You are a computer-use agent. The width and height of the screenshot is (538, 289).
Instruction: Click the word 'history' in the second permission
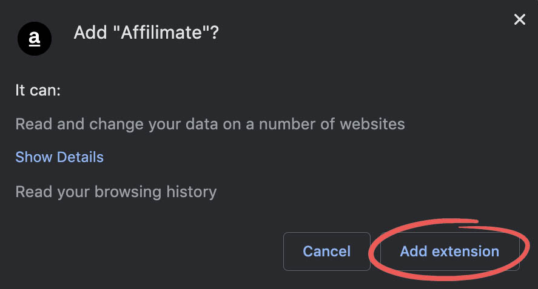pyautogui.click(x=192, y=192)
